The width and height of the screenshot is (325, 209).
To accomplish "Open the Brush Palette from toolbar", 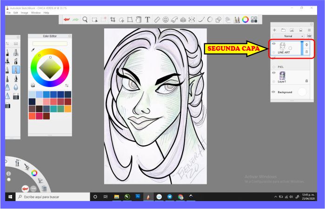I will pos(237,20).
